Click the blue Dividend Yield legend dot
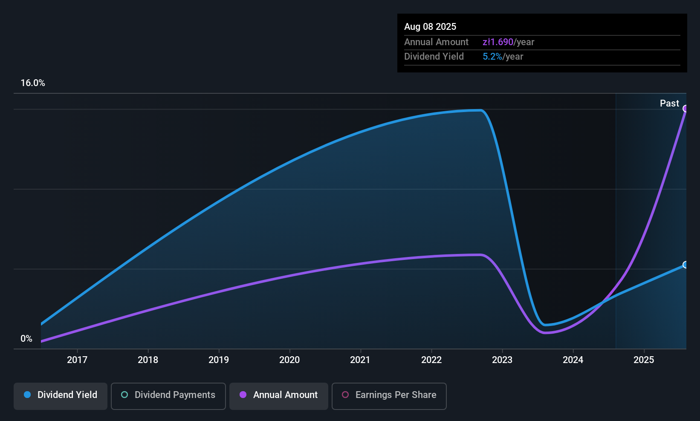 pos(27,395)
